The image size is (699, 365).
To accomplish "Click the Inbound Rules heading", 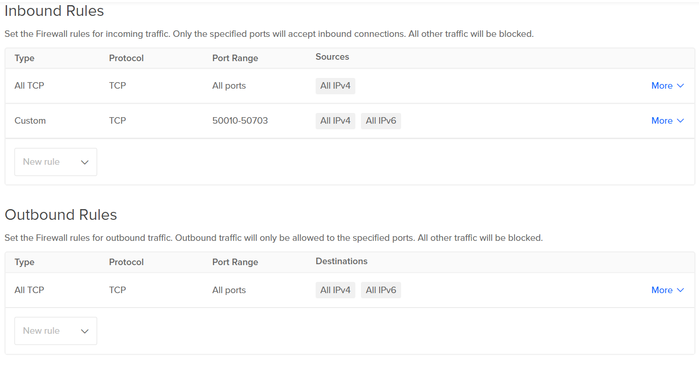I will 54,11.
